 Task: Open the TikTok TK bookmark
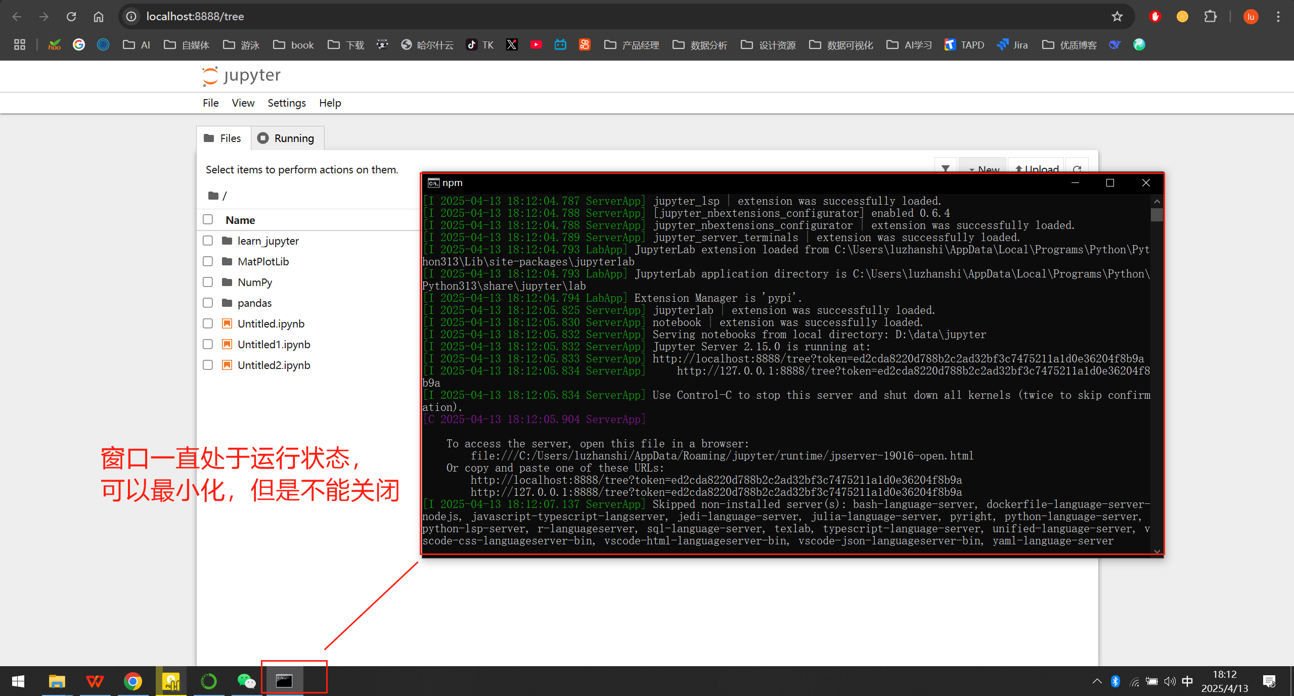480,45
